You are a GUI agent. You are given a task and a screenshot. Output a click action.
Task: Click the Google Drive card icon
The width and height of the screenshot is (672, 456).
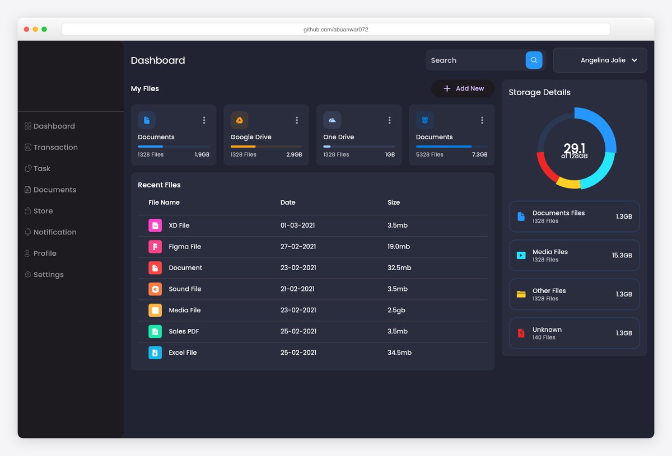pos(239,120)
